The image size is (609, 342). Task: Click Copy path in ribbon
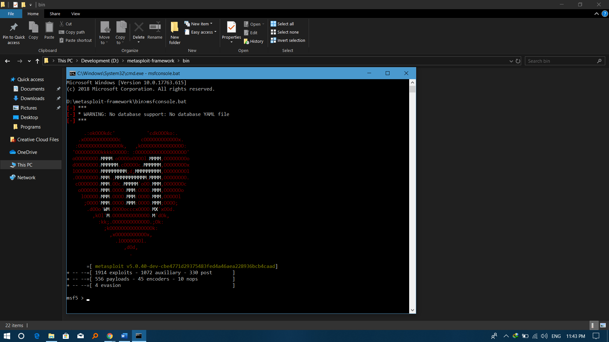(x=72, y=32)
